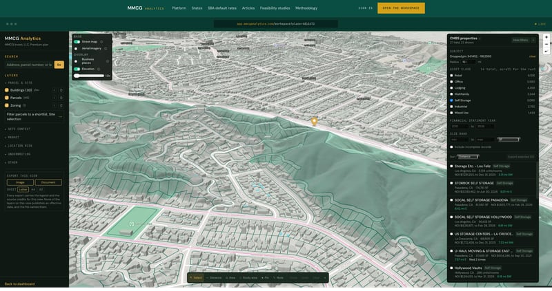Screen dimensions: 552x291
Task: Select the Select tool in bottom toolbar
Action: tap(196, 278)
